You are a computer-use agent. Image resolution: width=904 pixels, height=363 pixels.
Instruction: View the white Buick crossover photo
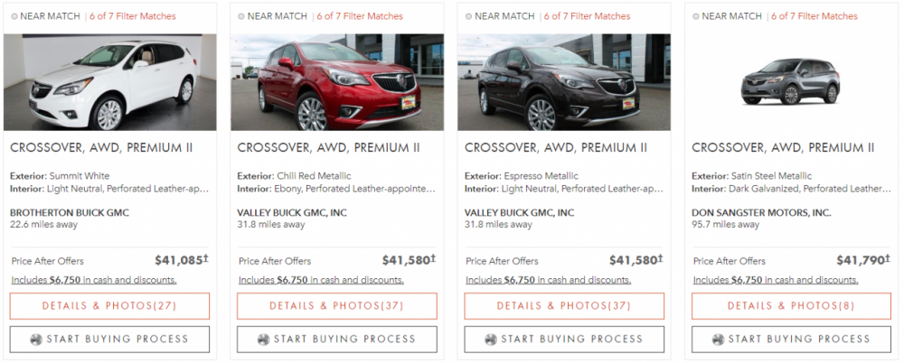(x=109, y=82)
